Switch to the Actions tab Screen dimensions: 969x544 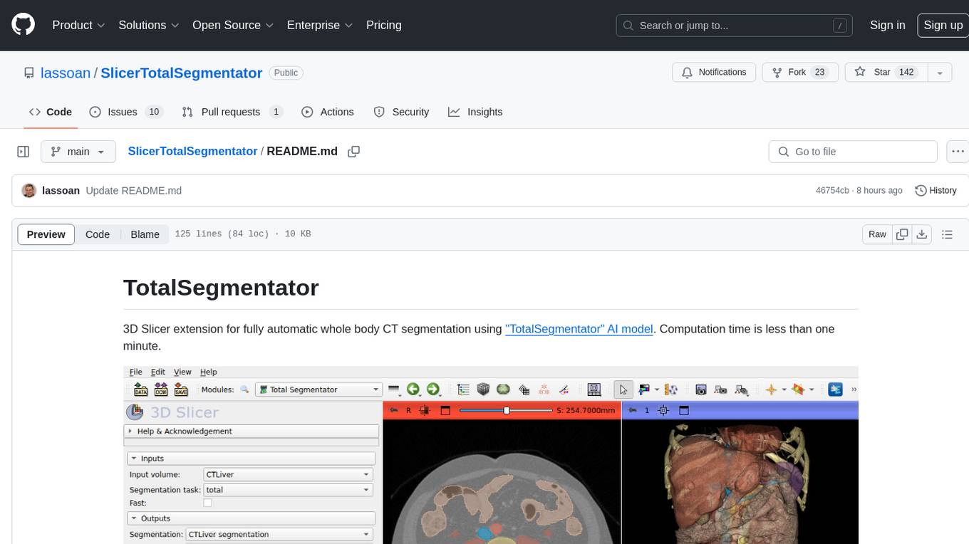click(x=328, y=112)
